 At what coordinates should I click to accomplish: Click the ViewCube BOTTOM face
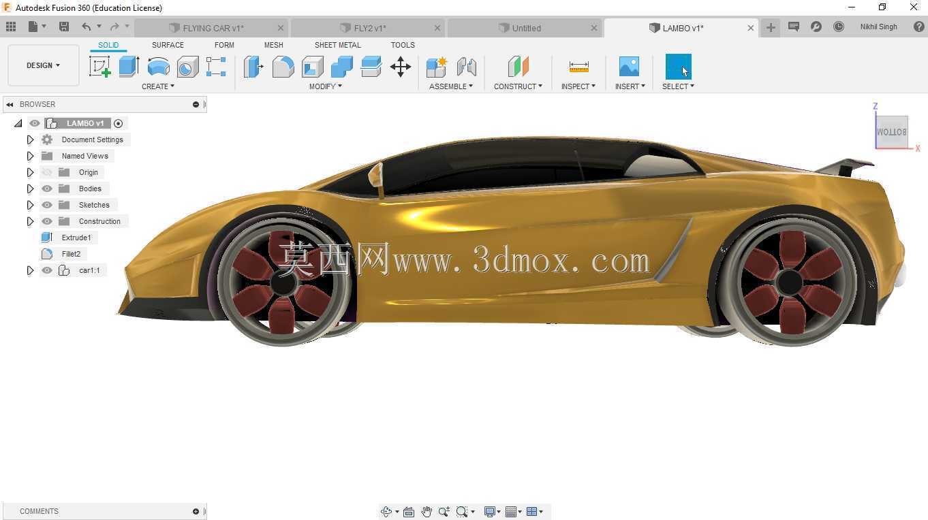[x=892, y=132]
